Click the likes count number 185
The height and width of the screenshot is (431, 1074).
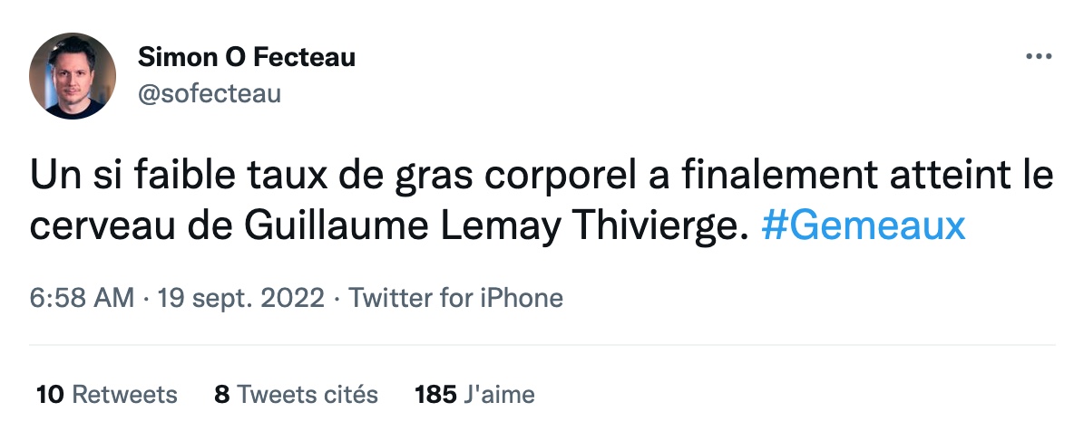(434, 395)
